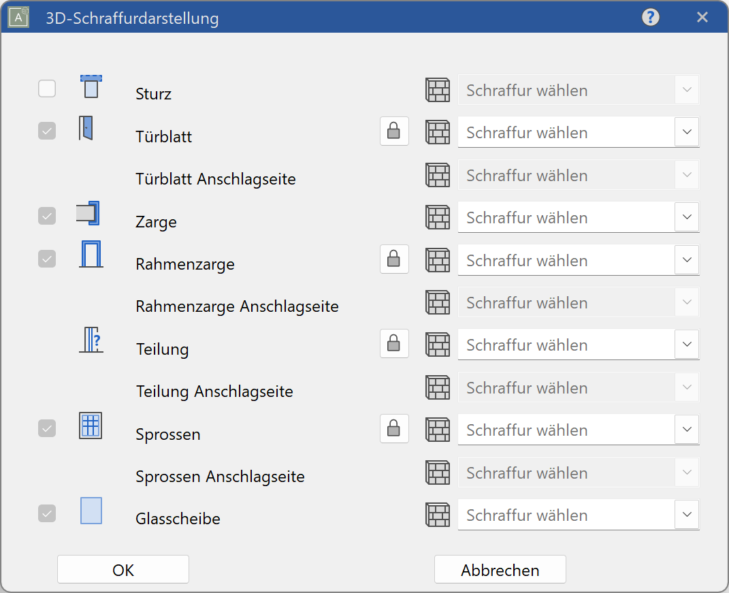The image size is (729, 593).
Task: Click the Rahmenzarge Anschlagseite label
Action: (237, 306)
